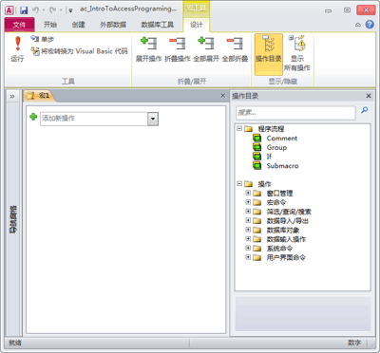Click the 折叠操作 collapse actions icon
Image resolution: width=380 pixels, height=353 pixels.
178,49
